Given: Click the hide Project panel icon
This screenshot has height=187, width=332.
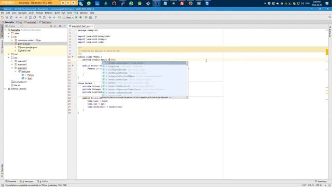Looking at the screenshot, I should click(x=64, y=26).
